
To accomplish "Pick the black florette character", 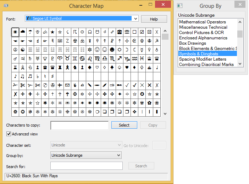I will 149,103.
